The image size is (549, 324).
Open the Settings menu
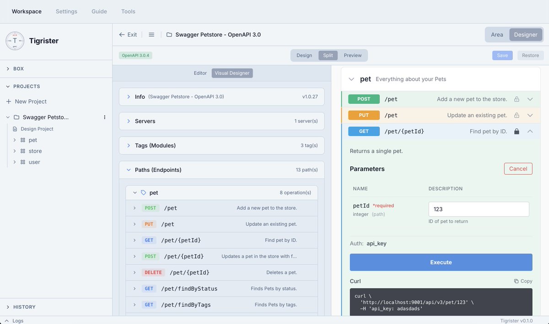(x=66, y=11)
